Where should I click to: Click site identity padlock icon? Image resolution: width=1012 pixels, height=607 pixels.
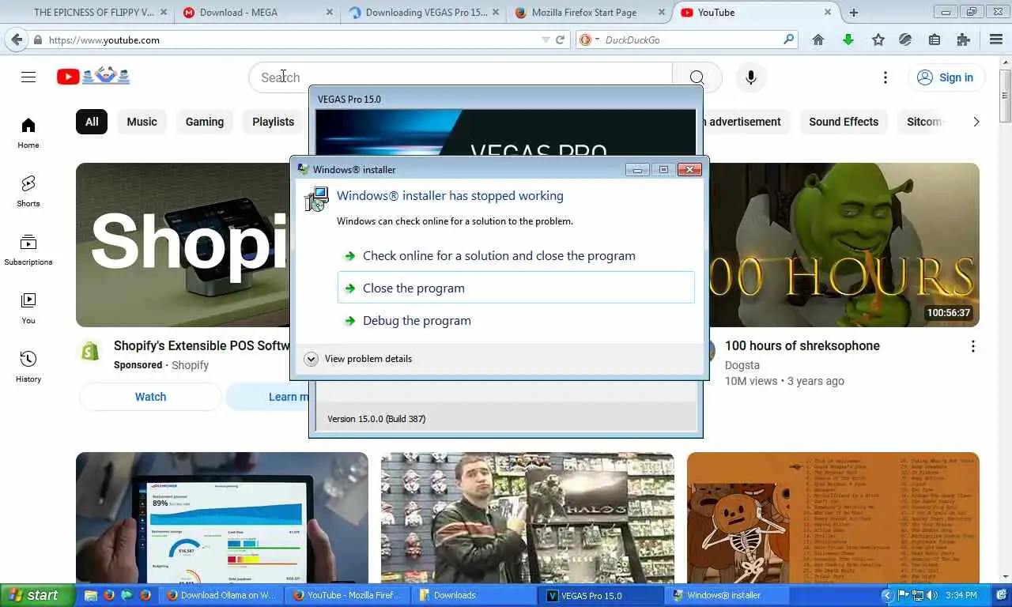[x=38, y=40]
